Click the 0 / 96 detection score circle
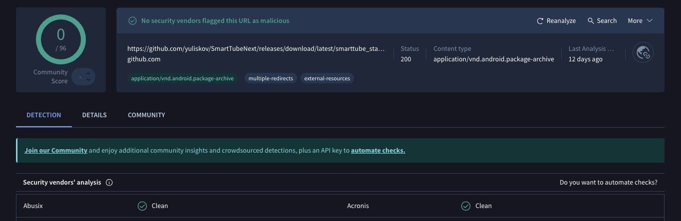The image size is (681, 221). pos(61,39)
